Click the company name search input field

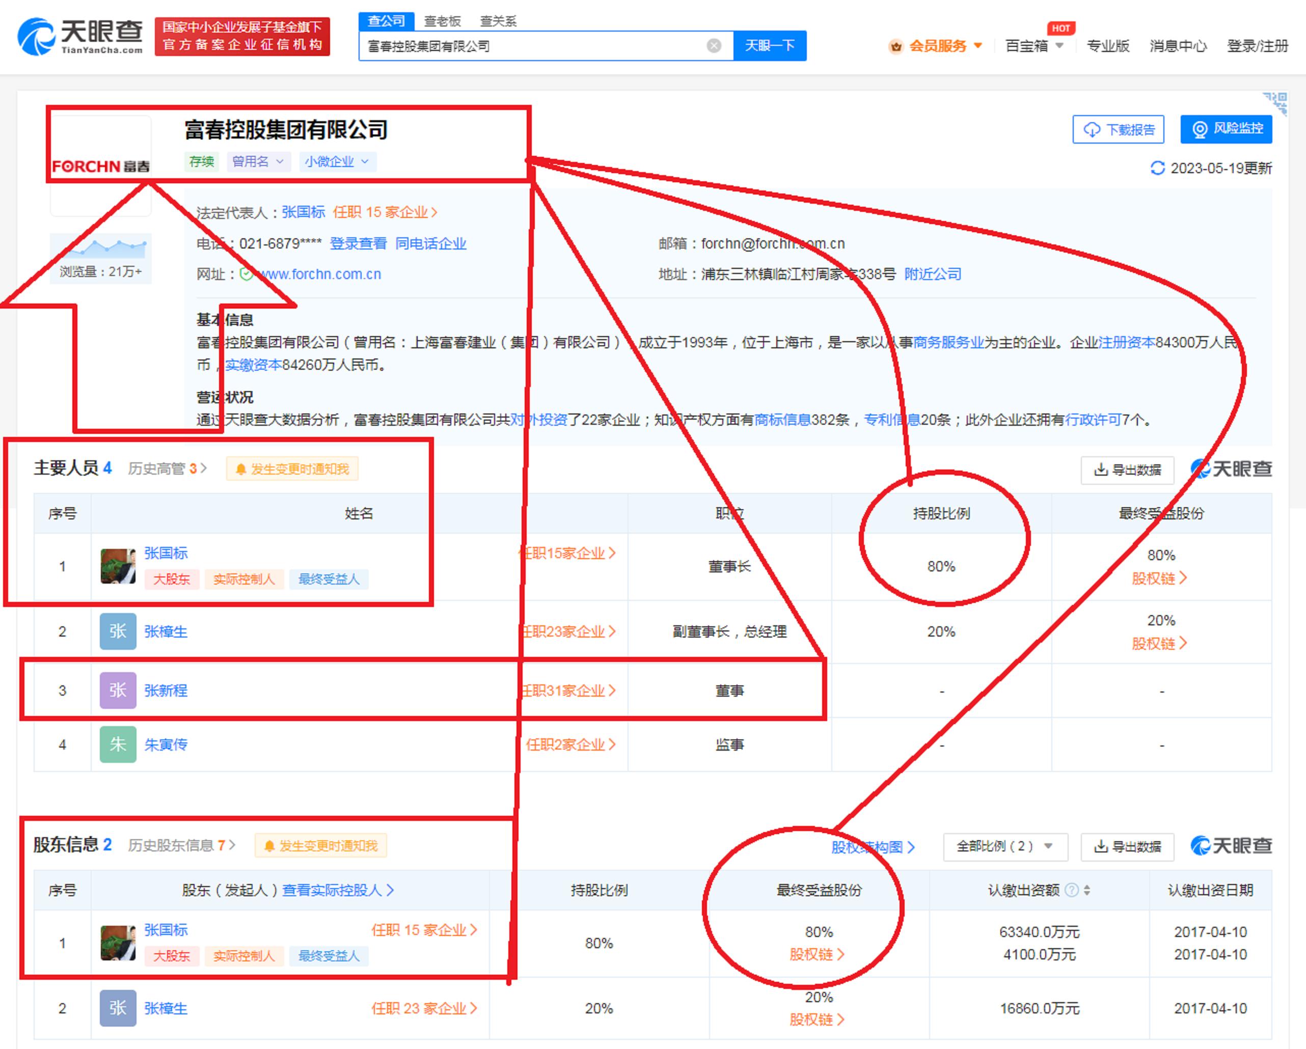533,46
